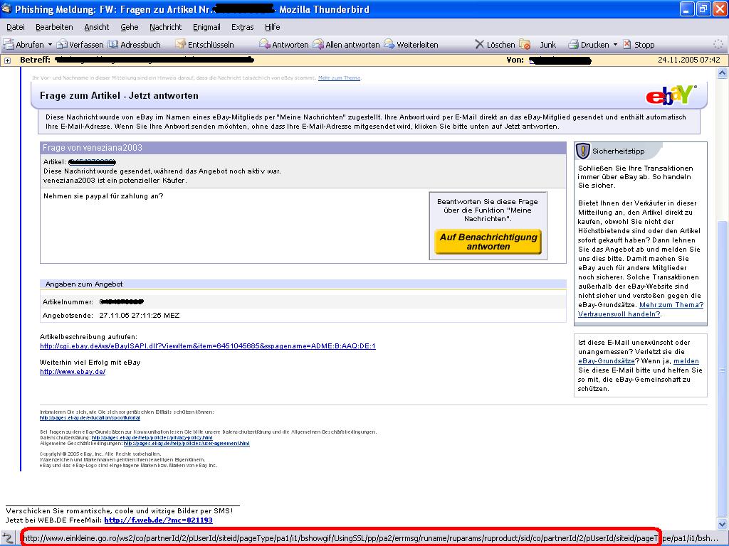Open the privacy-policy.html link

click(x=152, y=437)
